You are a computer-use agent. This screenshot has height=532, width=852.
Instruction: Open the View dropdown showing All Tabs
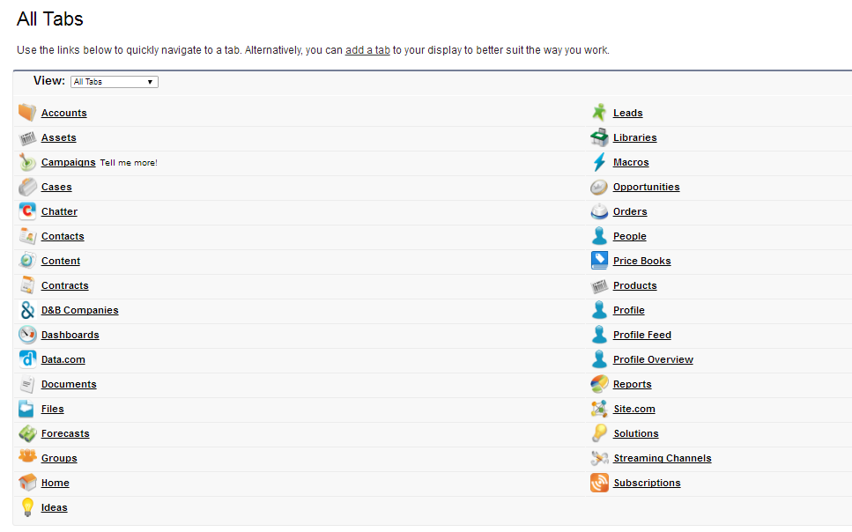[x=114, y=82]
